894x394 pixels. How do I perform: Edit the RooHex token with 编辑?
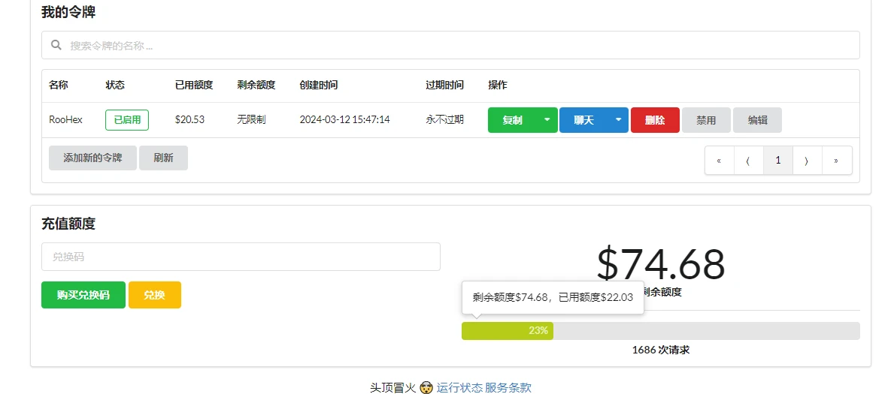coord(757,120)
